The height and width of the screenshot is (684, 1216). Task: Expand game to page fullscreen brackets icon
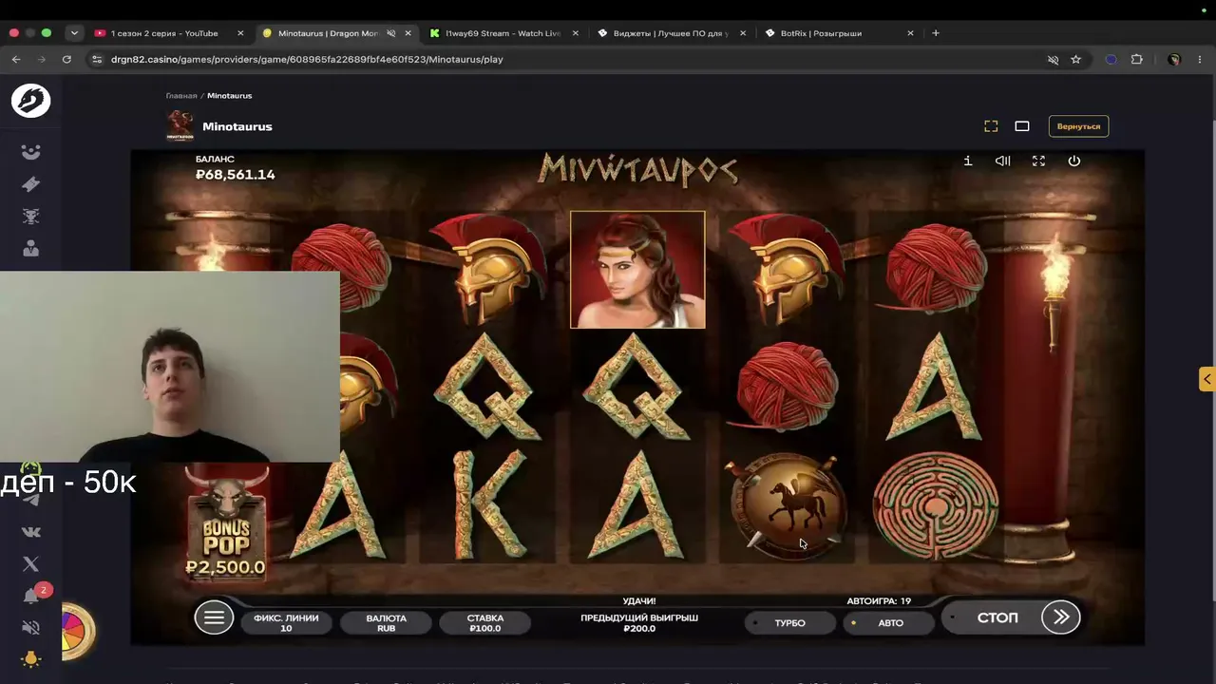pos(991,126)
